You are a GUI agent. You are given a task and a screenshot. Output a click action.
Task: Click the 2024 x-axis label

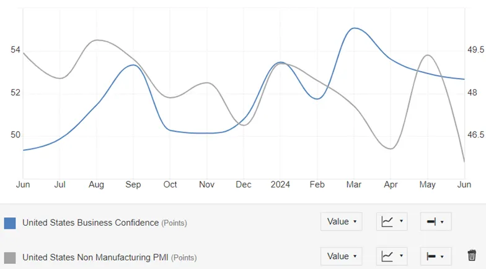[280, 184]
